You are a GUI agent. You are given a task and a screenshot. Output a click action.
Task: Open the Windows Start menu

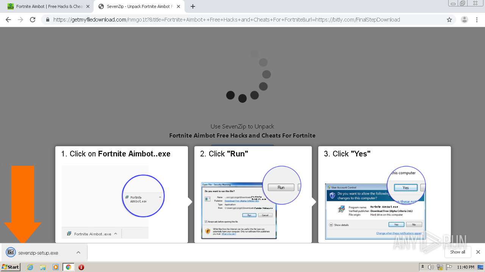tap(11, 267)
